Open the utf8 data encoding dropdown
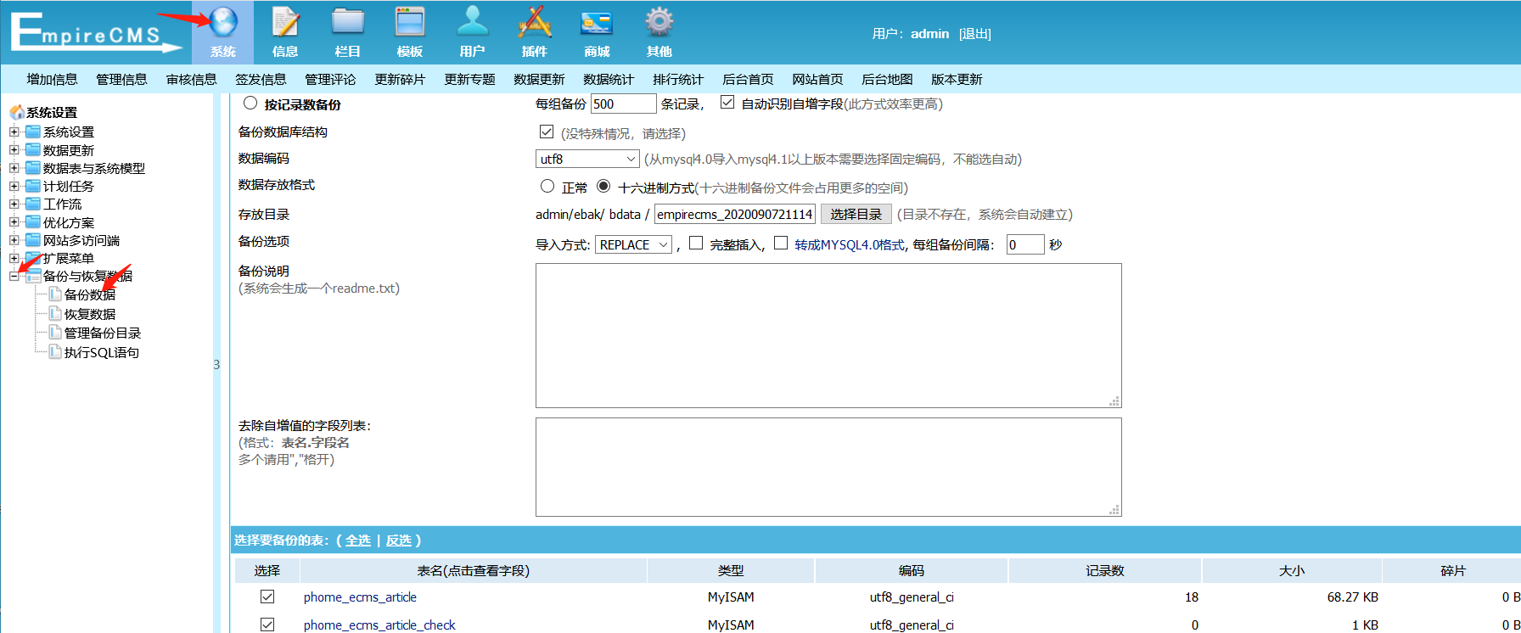This screenshot has height=633, width=1521. [587, 159]
